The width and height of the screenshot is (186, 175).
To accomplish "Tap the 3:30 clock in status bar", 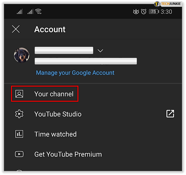I will point(166,12).
